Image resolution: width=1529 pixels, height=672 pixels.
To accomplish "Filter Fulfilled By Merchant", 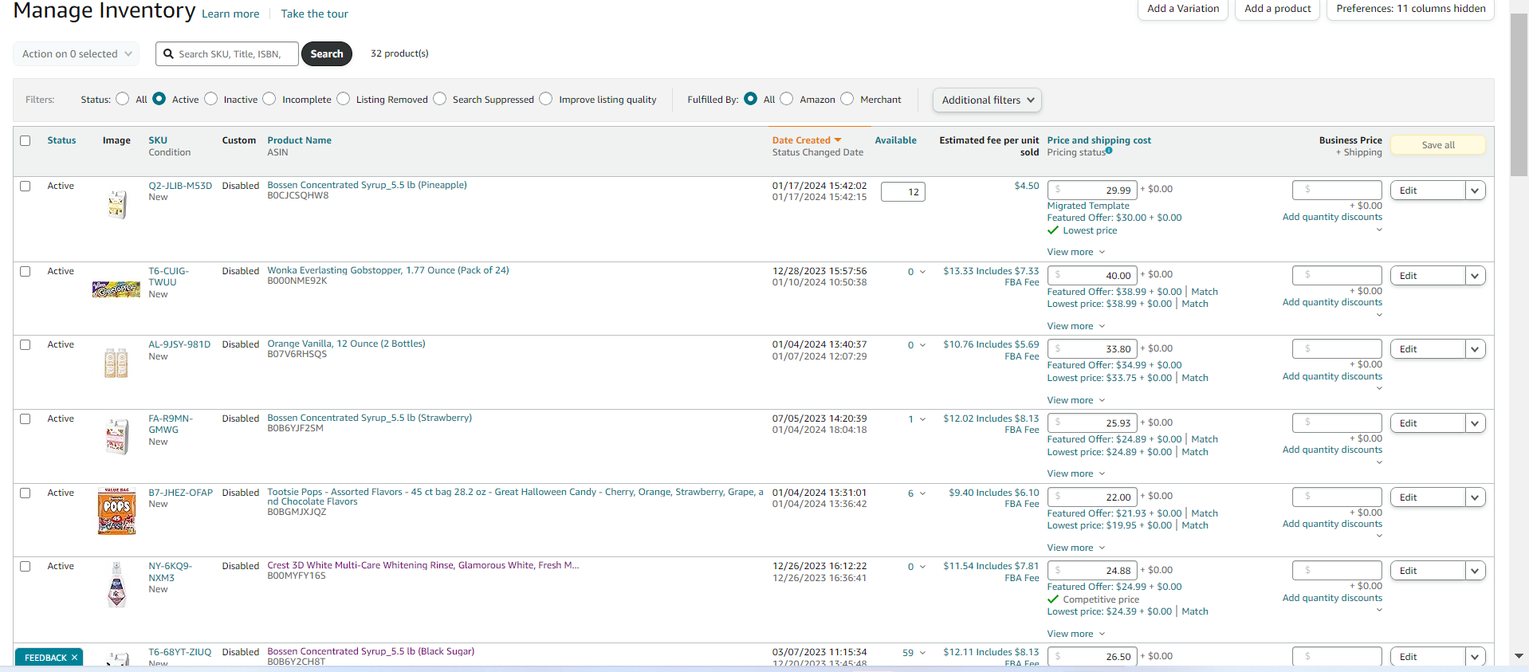I will (x=847, y=99).
